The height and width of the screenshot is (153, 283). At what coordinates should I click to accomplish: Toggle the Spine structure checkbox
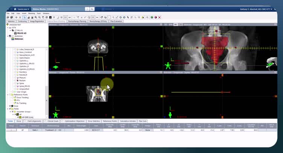[15, 83]
